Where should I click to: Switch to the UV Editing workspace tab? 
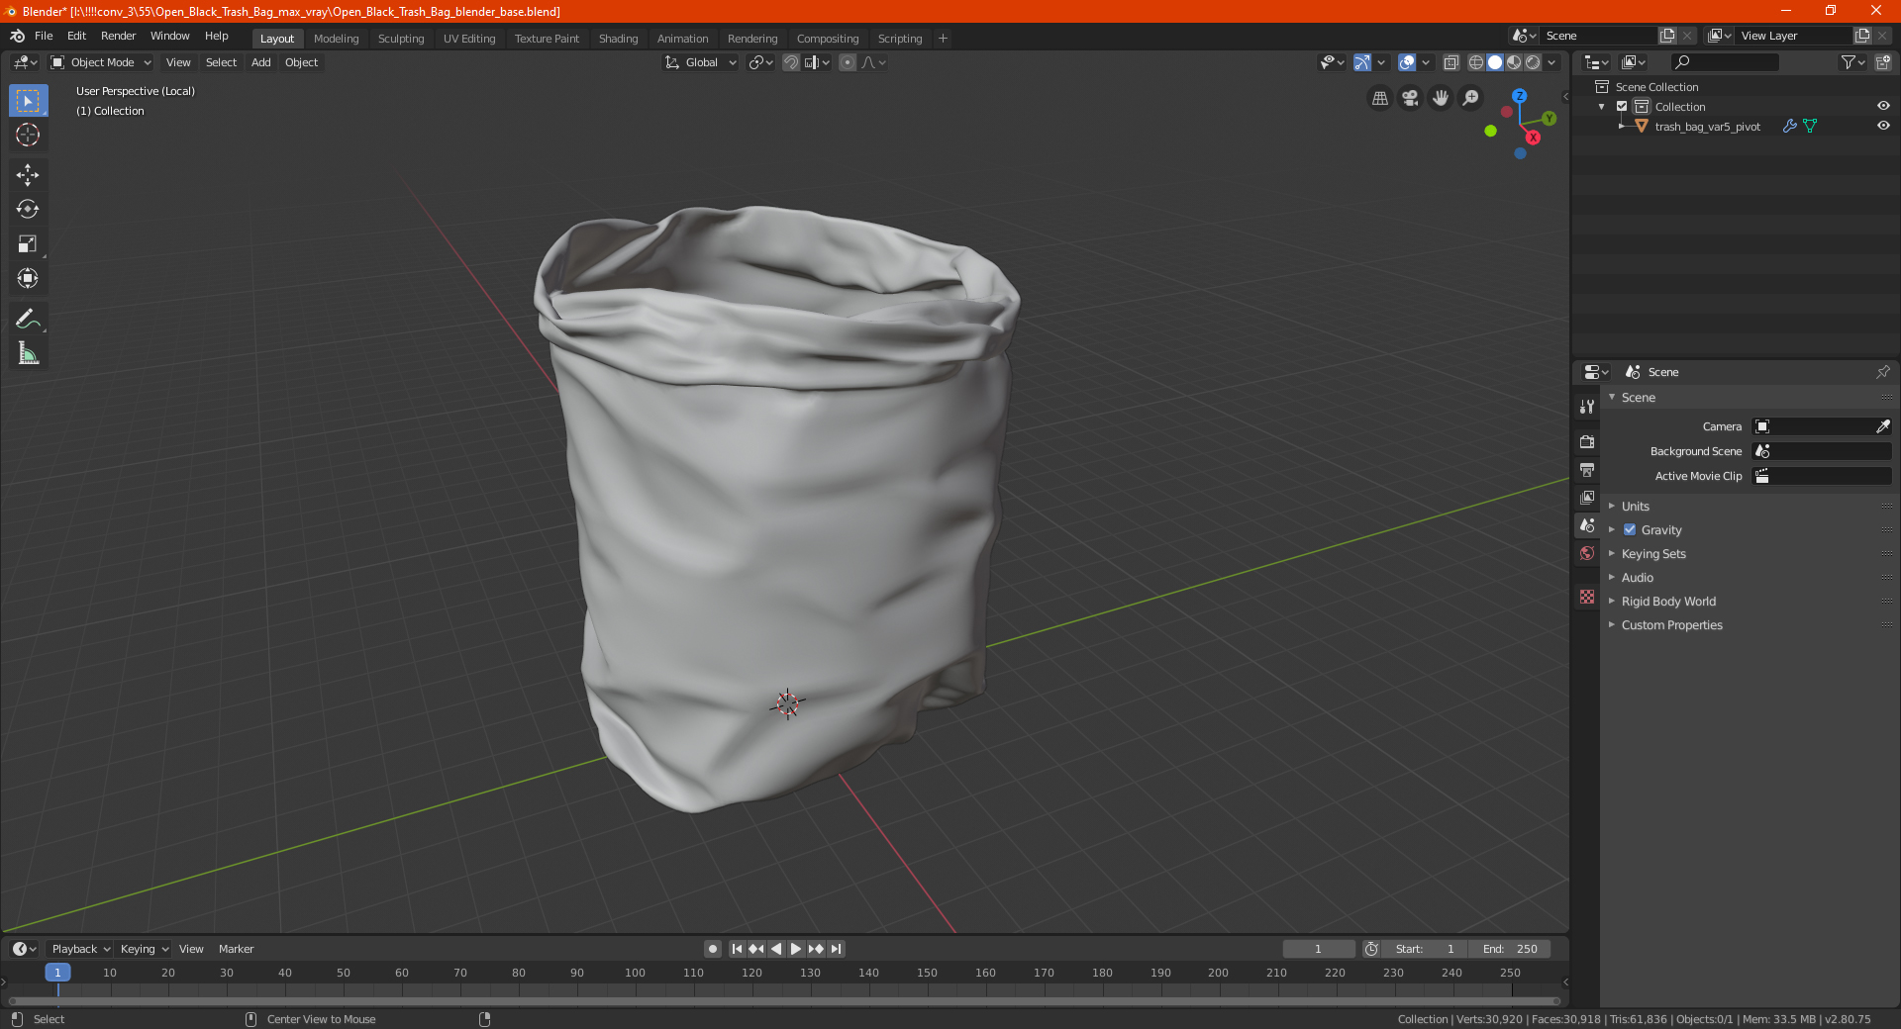(x=469, y=39)
